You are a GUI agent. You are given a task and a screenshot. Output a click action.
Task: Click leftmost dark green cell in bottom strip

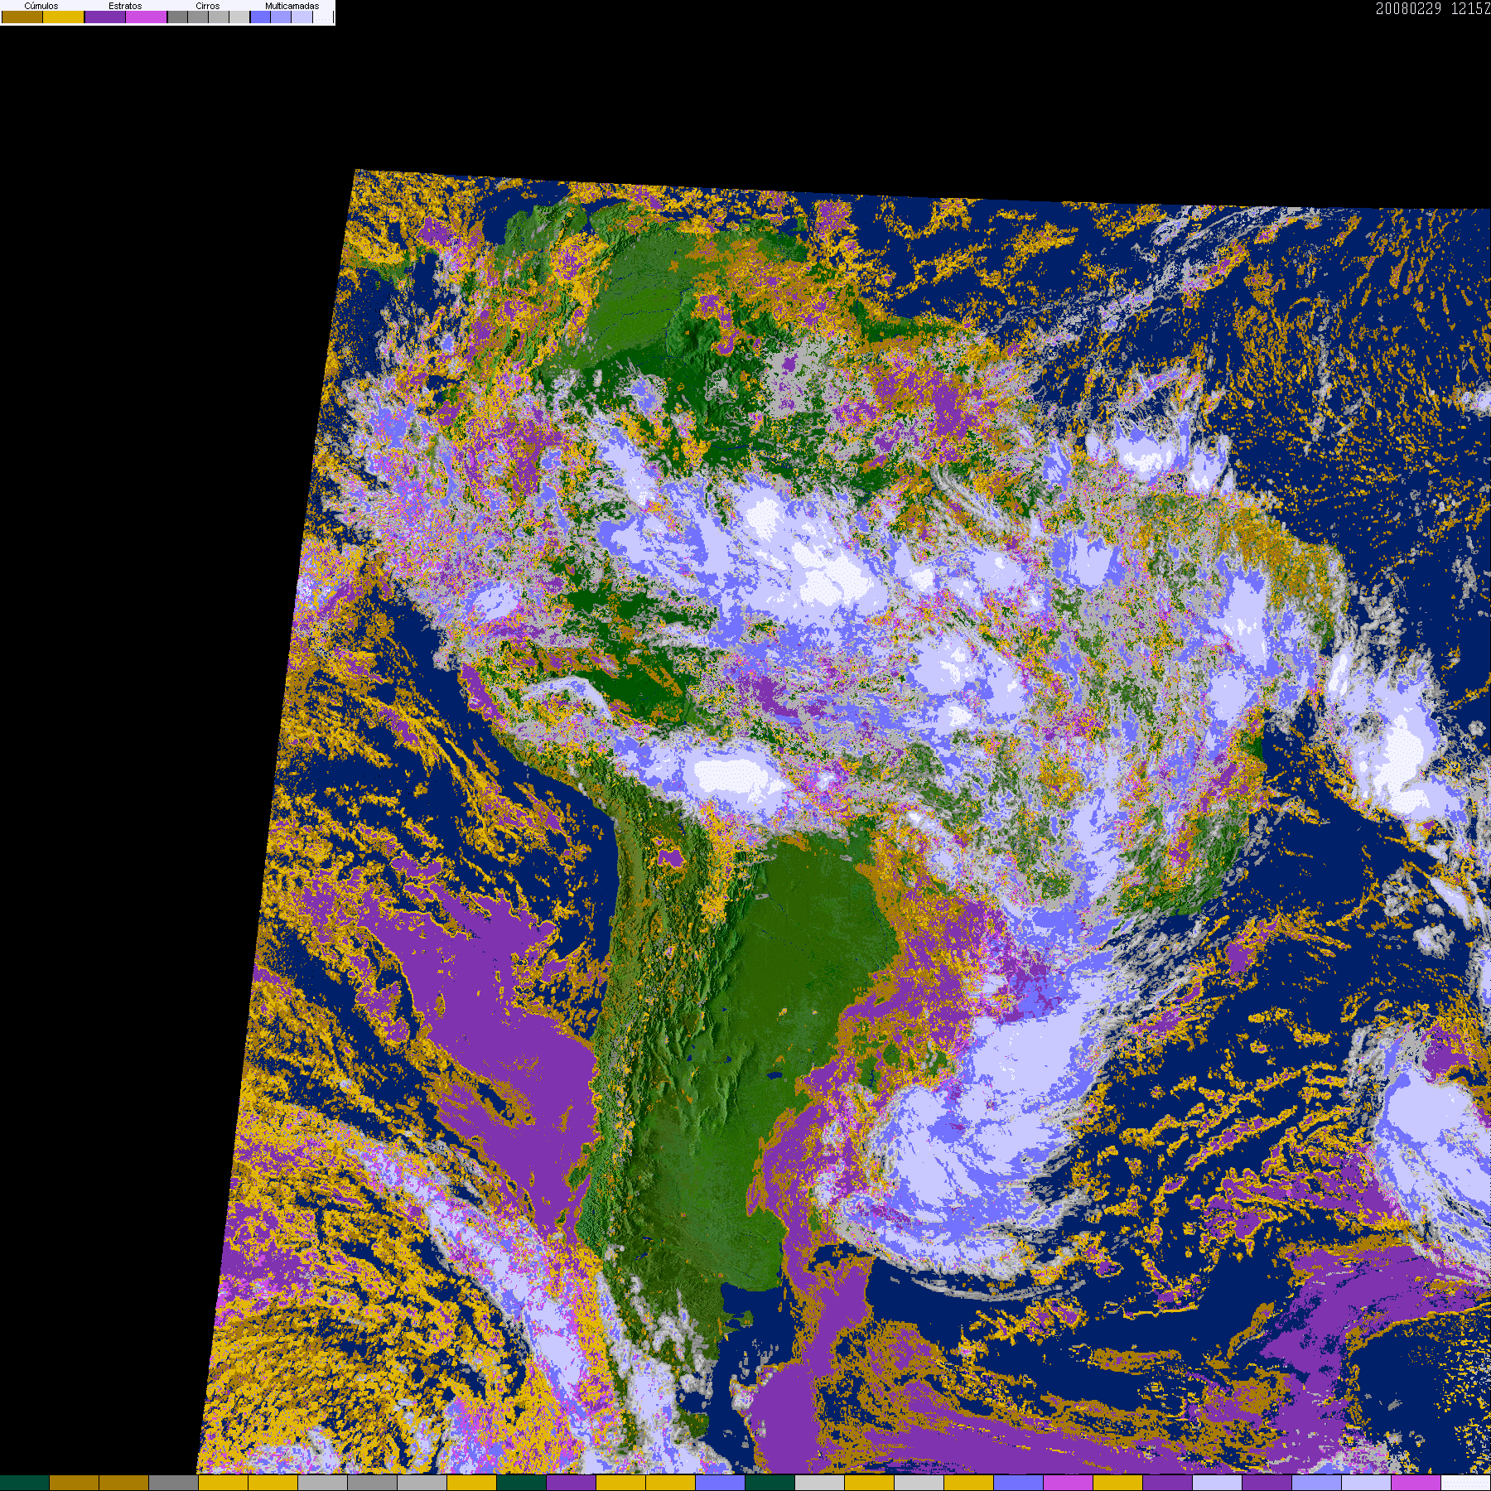[25, 1483]
